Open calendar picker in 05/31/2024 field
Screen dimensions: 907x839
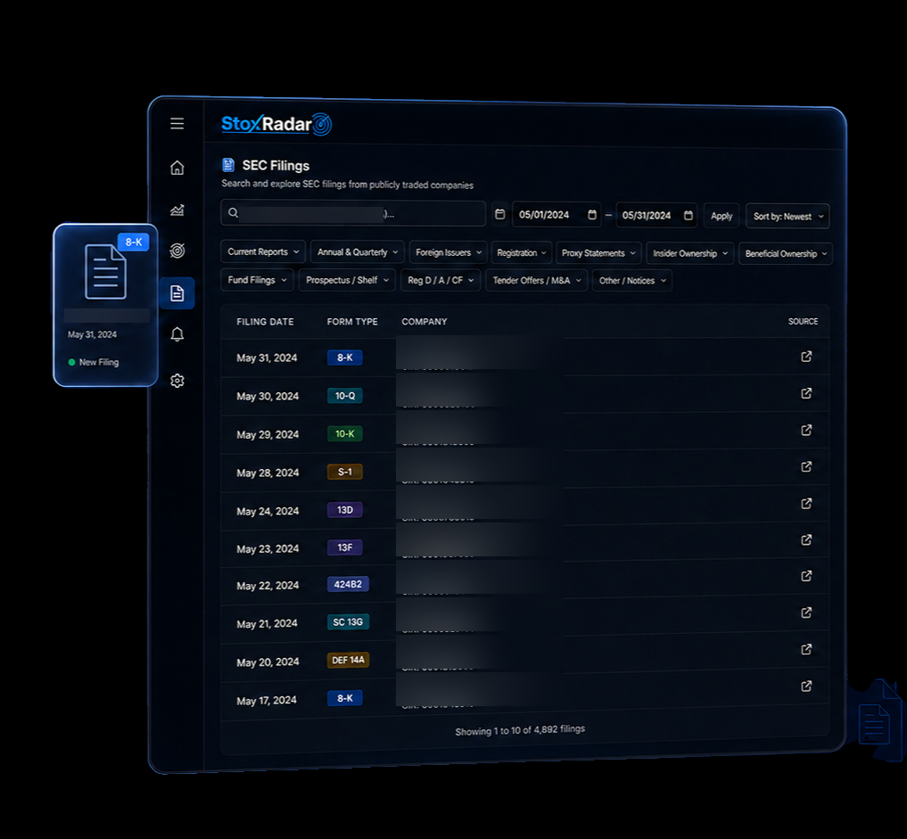pyautogui.click(x=688, y=216)
